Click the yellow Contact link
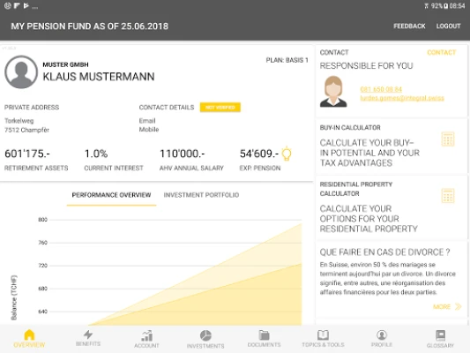Image resolution: width=470 pixels, height=353 pixels. click(442, 52)
